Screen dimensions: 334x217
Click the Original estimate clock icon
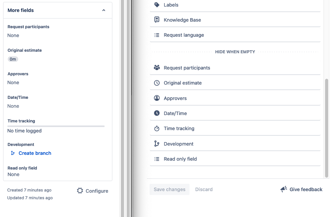[157, 83]
